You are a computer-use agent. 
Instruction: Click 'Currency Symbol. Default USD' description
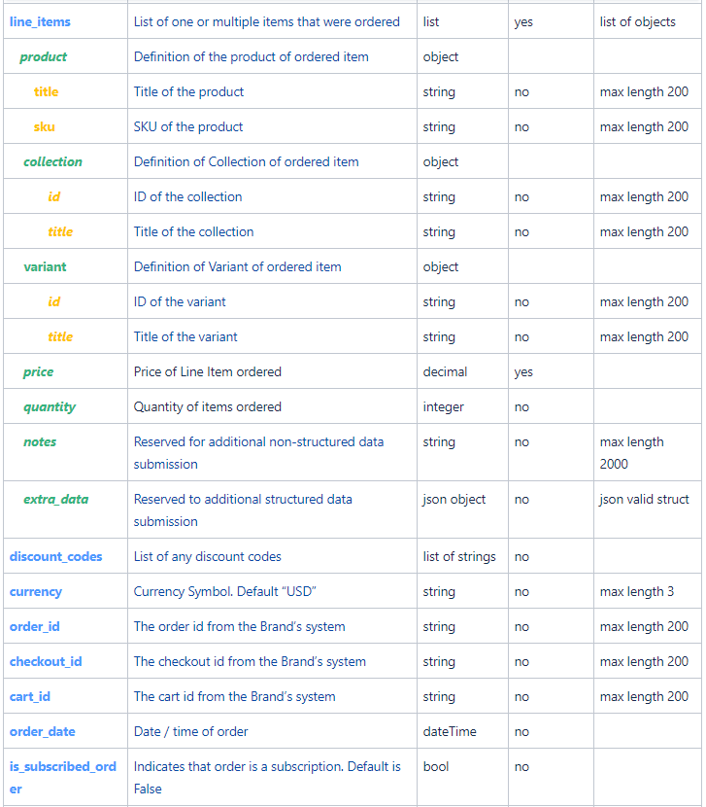tap(224, 592)
